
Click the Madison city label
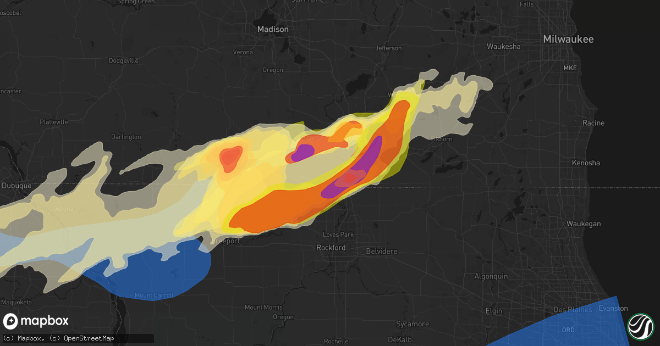point(273,29)
